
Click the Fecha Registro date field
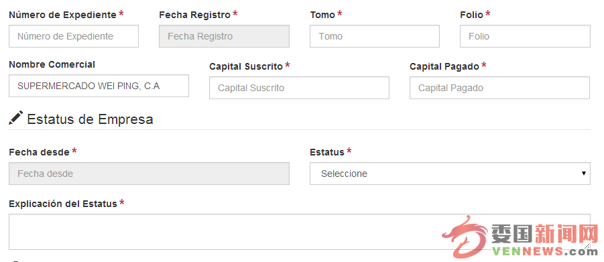coord(224,36)
